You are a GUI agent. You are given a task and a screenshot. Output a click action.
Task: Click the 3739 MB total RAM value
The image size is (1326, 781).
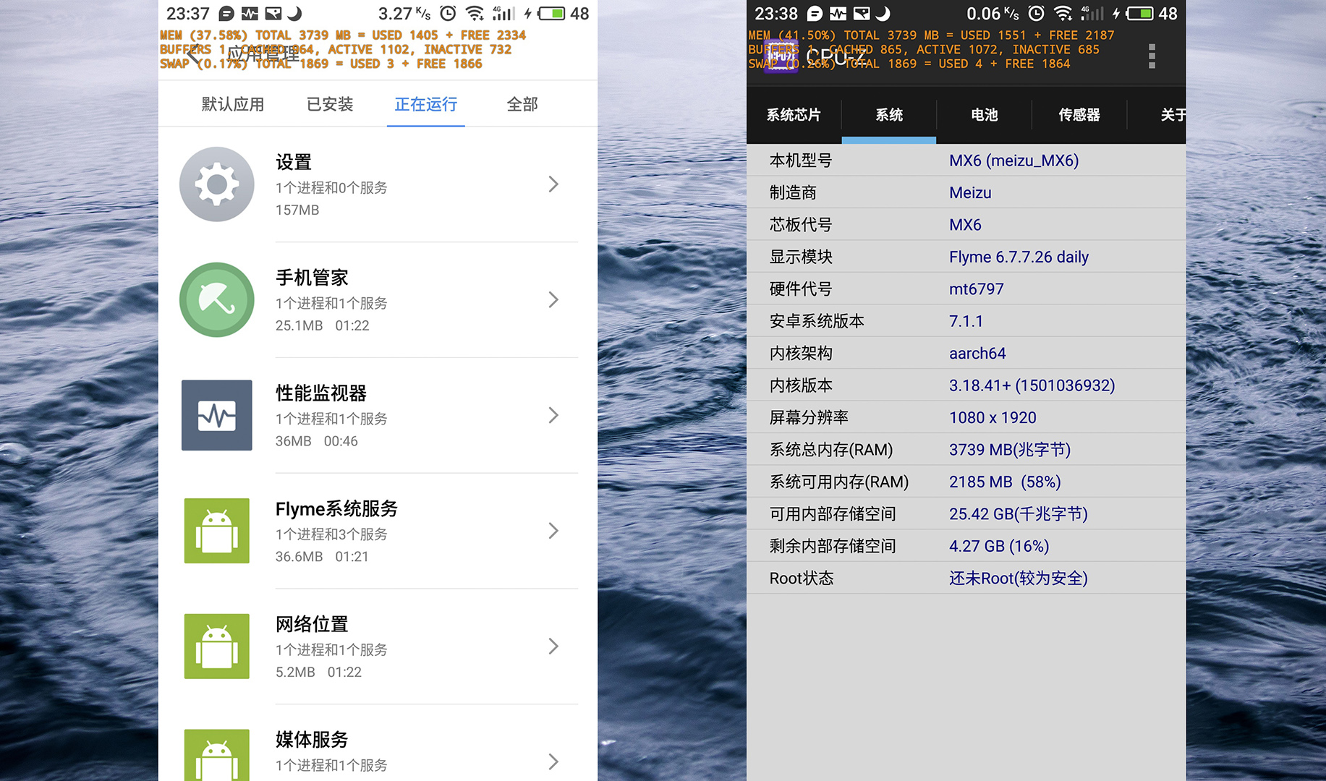coord(1010,450)
